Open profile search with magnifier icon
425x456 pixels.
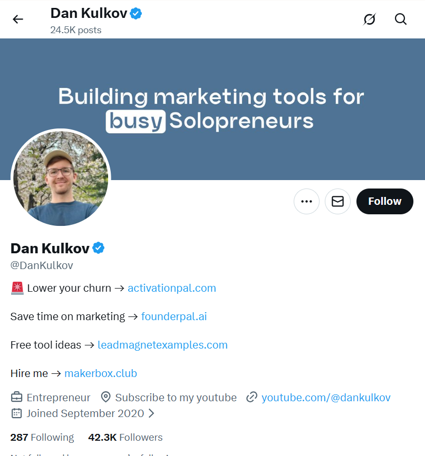401,19
